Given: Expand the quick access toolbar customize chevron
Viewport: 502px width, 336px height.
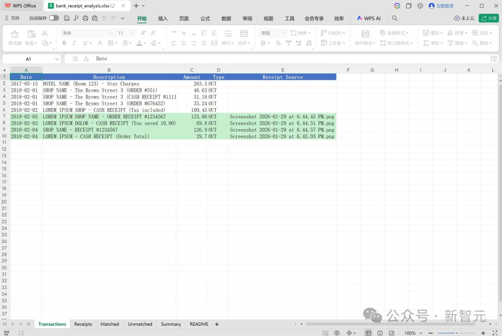Looking at the screenshot, I should 122,18.
